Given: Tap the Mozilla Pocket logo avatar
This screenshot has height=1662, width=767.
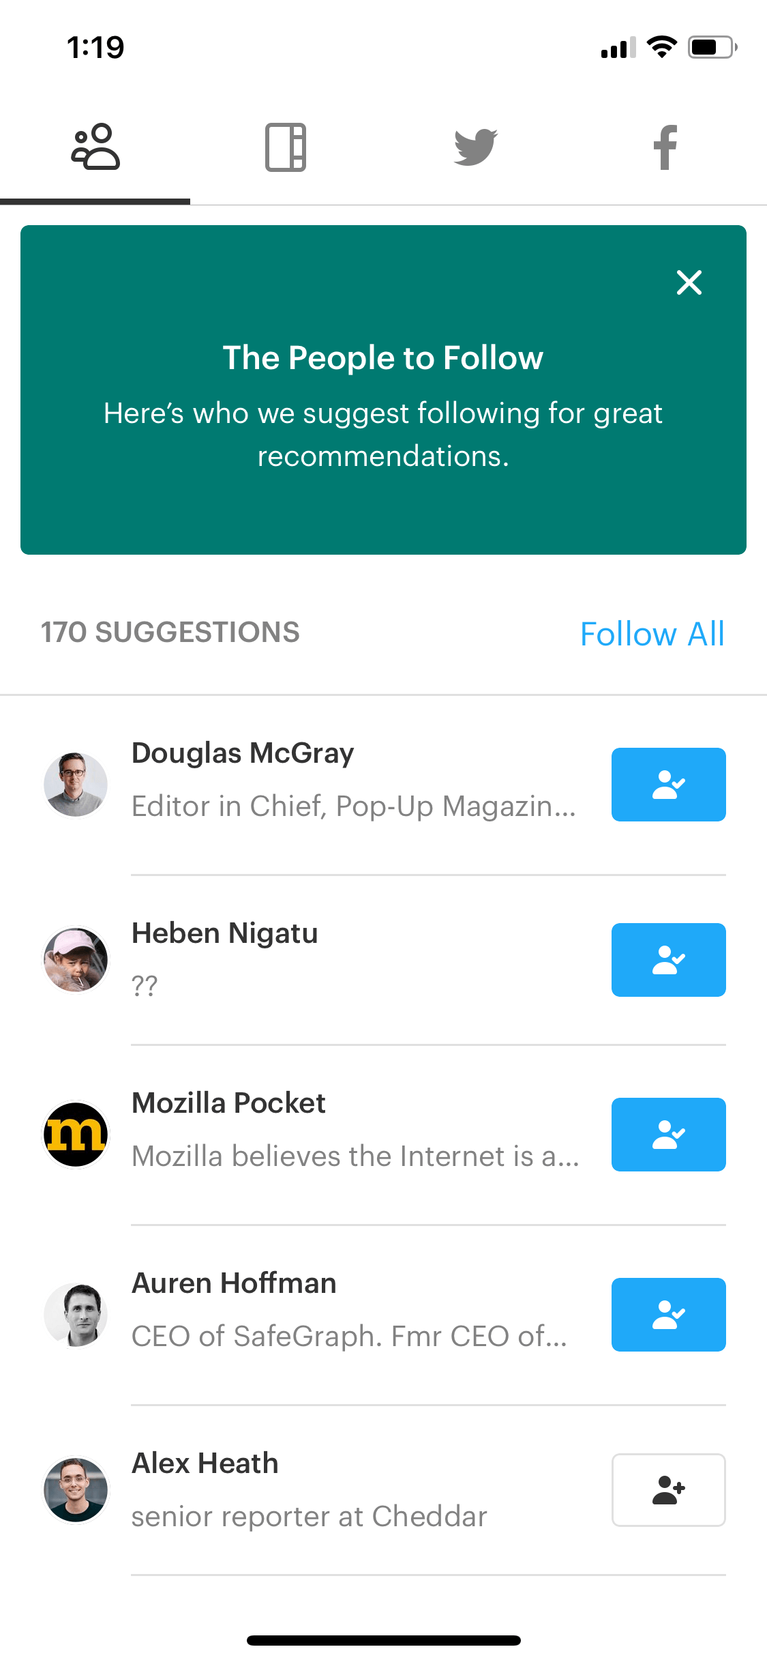Looking at the screenshot, I should (76, 1135).
